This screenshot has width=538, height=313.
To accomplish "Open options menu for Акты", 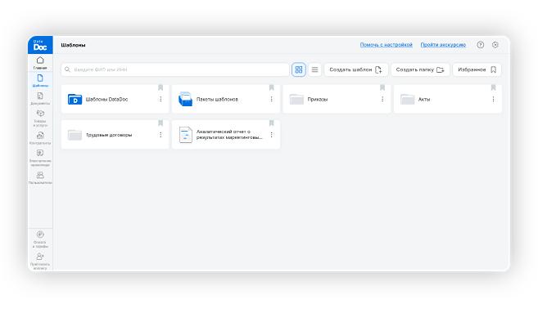I will 493,99.
